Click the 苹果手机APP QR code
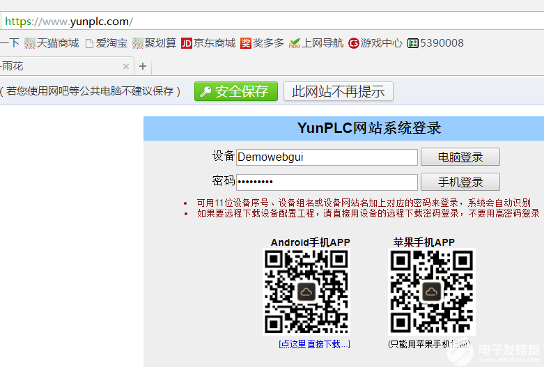Screen dimensions: 544x367 (432, 292)
